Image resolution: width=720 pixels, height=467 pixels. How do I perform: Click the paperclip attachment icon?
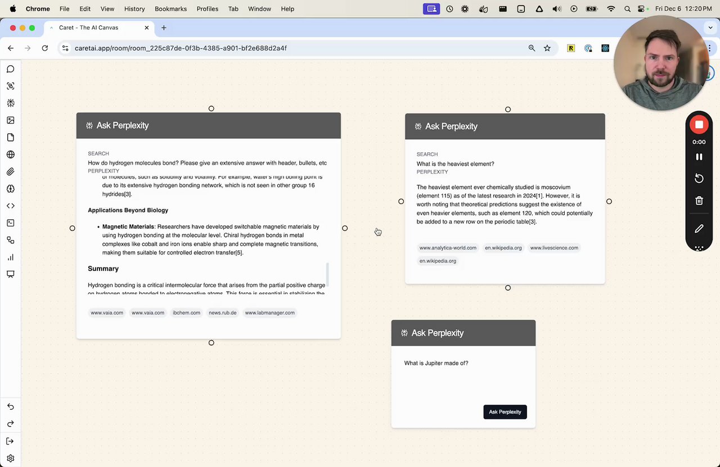click(x=10, y=172)
